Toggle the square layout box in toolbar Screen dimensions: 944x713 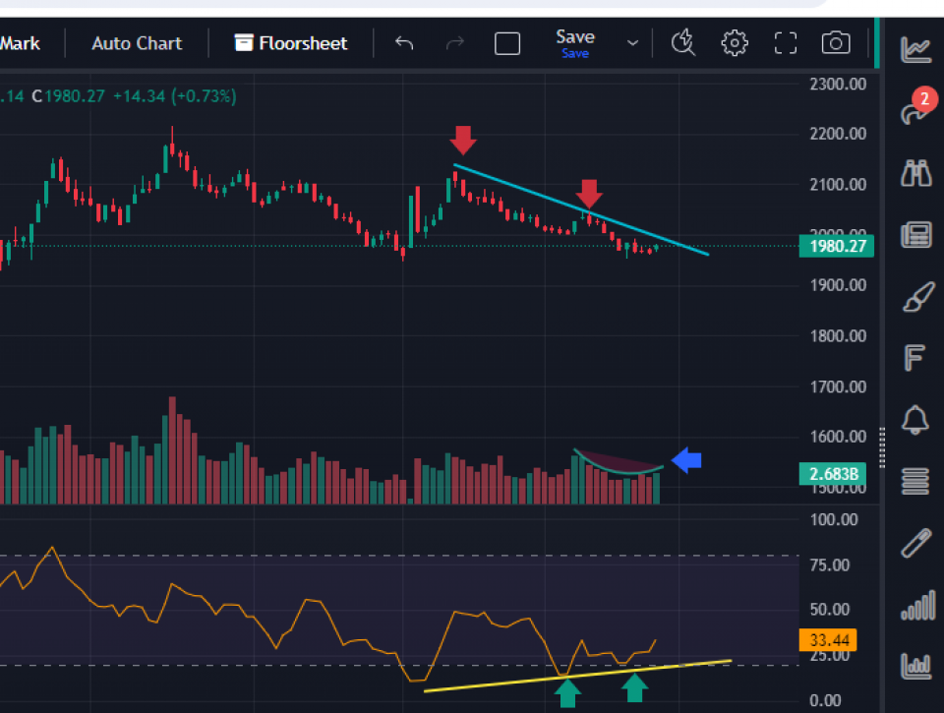tap(507, 43)
